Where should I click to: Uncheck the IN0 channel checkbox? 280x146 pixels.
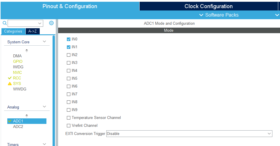[69, 39]
